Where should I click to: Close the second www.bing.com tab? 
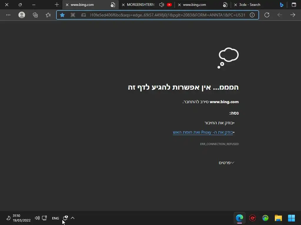point(179,5)
